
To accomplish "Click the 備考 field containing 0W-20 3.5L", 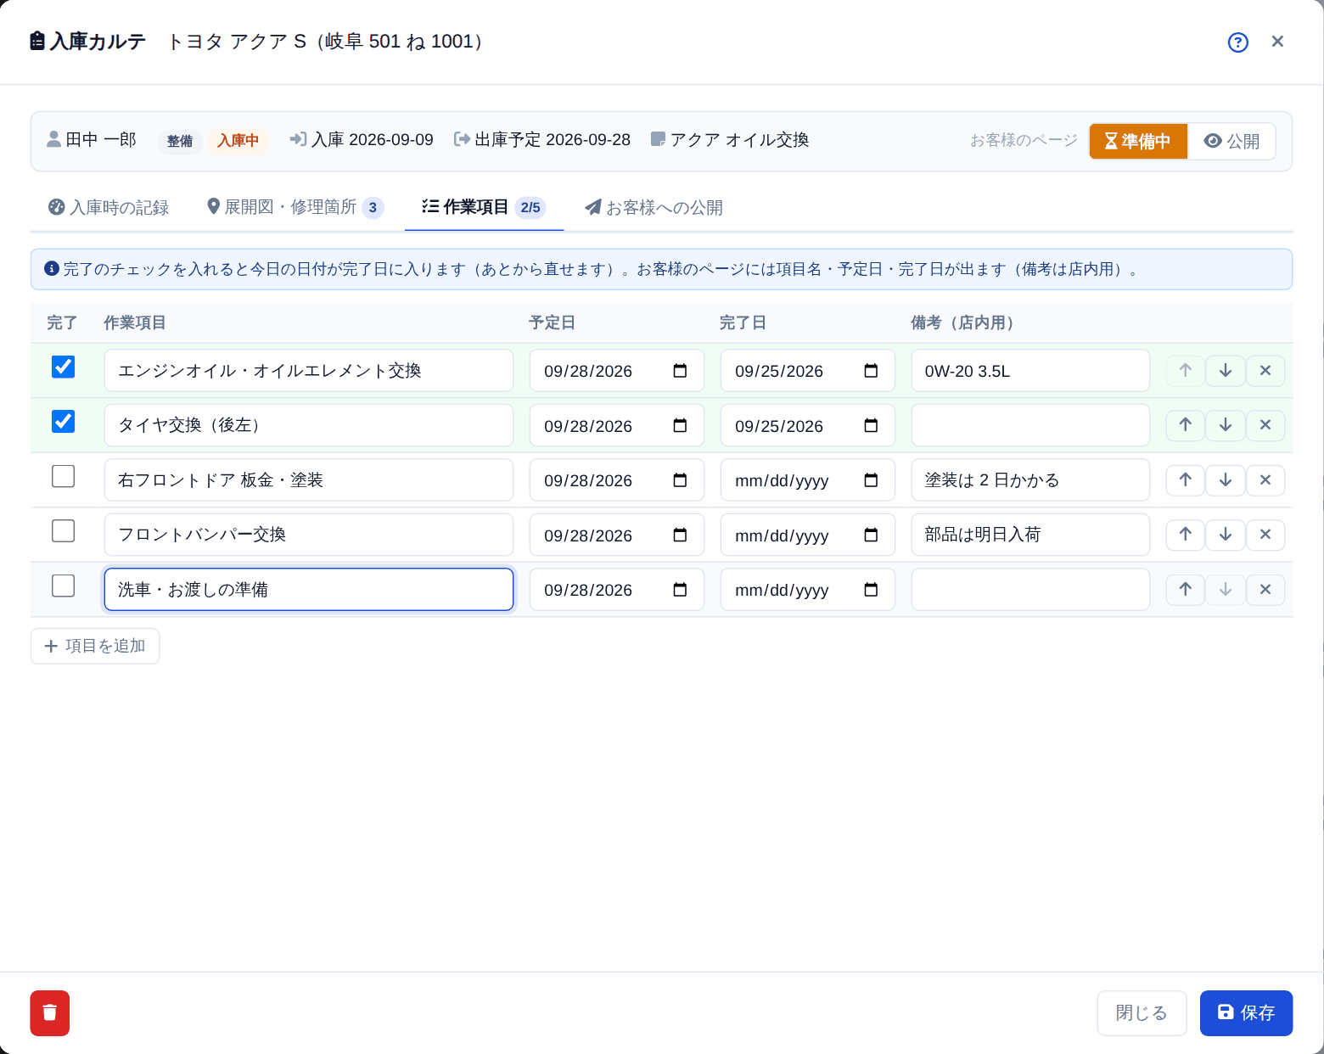I will [x=1030, y=371].
